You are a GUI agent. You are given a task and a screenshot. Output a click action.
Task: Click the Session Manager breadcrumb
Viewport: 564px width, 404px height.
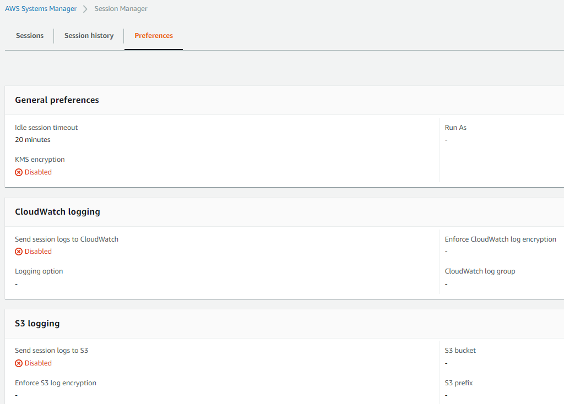[121, 9]
